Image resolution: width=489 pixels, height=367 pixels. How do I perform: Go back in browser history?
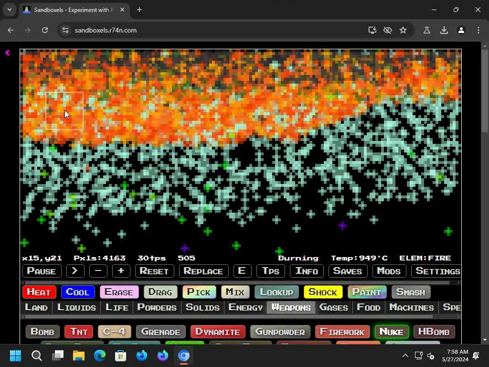pyautogui.click(x=11, y=30)
